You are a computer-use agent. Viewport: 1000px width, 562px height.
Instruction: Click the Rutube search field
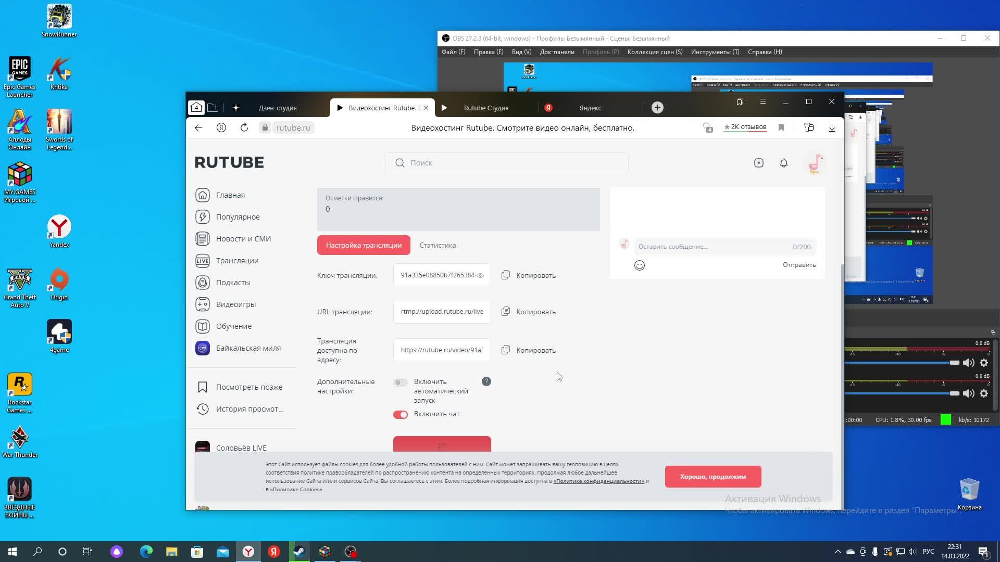tap(510, 163)
